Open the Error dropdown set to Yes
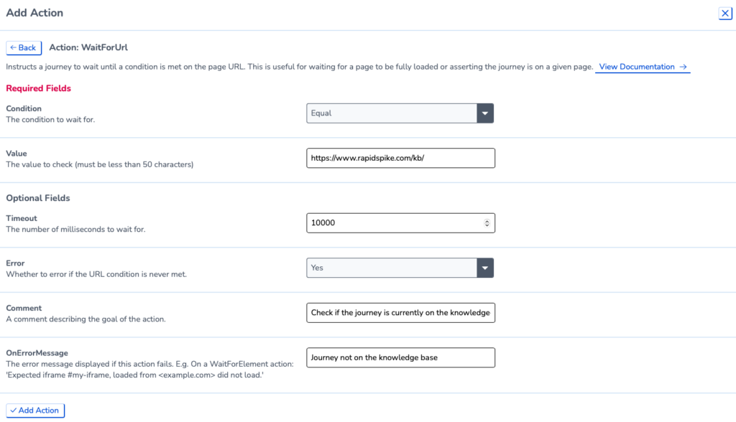The image size is (736, 422). [x=400, y=268]
